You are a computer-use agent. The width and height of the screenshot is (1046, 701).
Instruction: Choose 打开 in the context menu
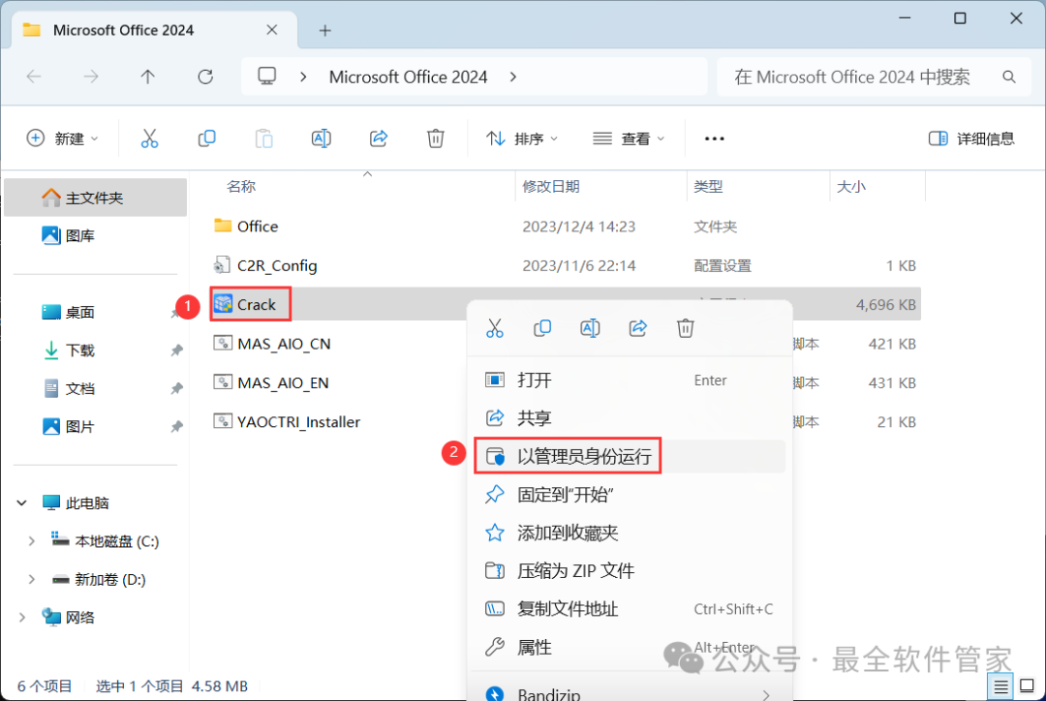pyautogui.click(x=630, y=381)
